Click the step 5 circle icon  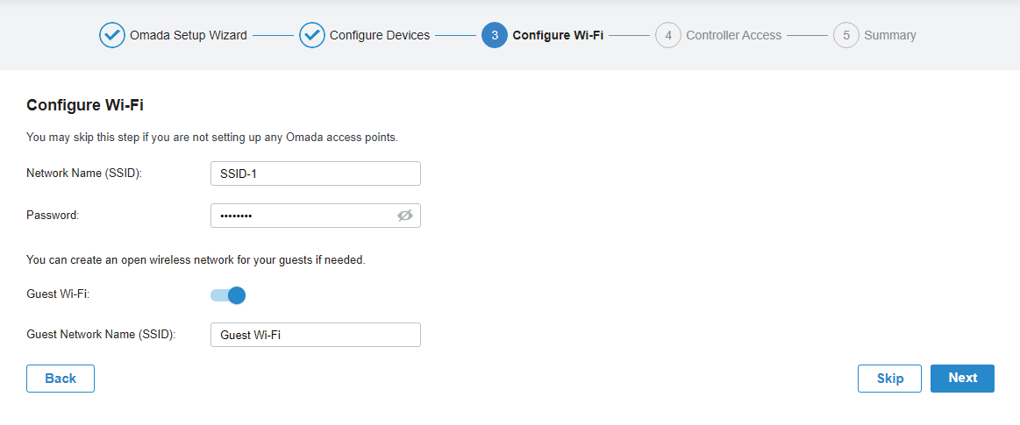[846, 36]
